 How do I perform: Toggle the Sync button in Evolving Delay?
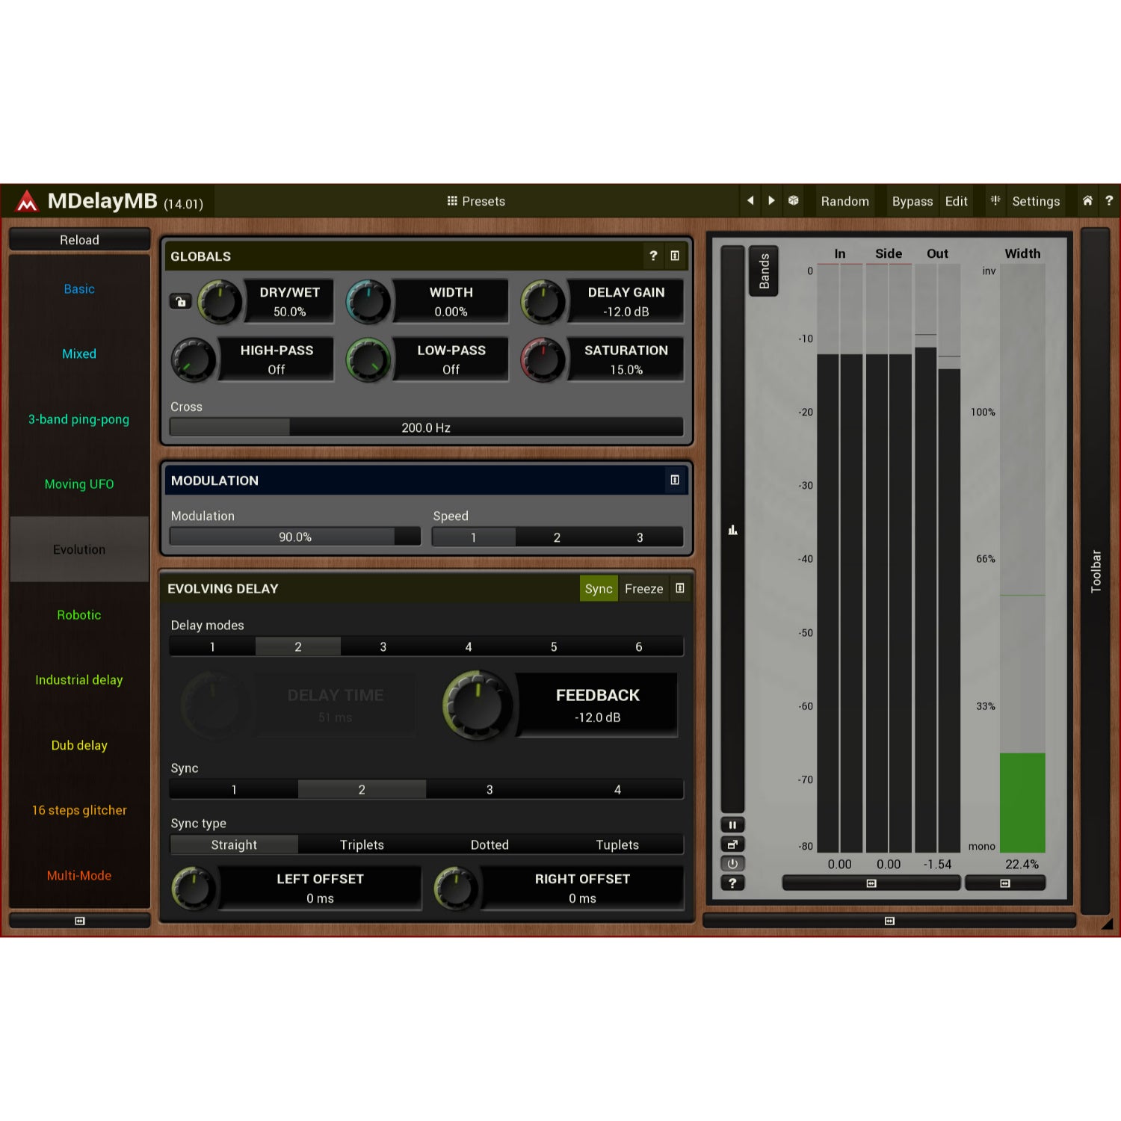[x=599, y=589]
